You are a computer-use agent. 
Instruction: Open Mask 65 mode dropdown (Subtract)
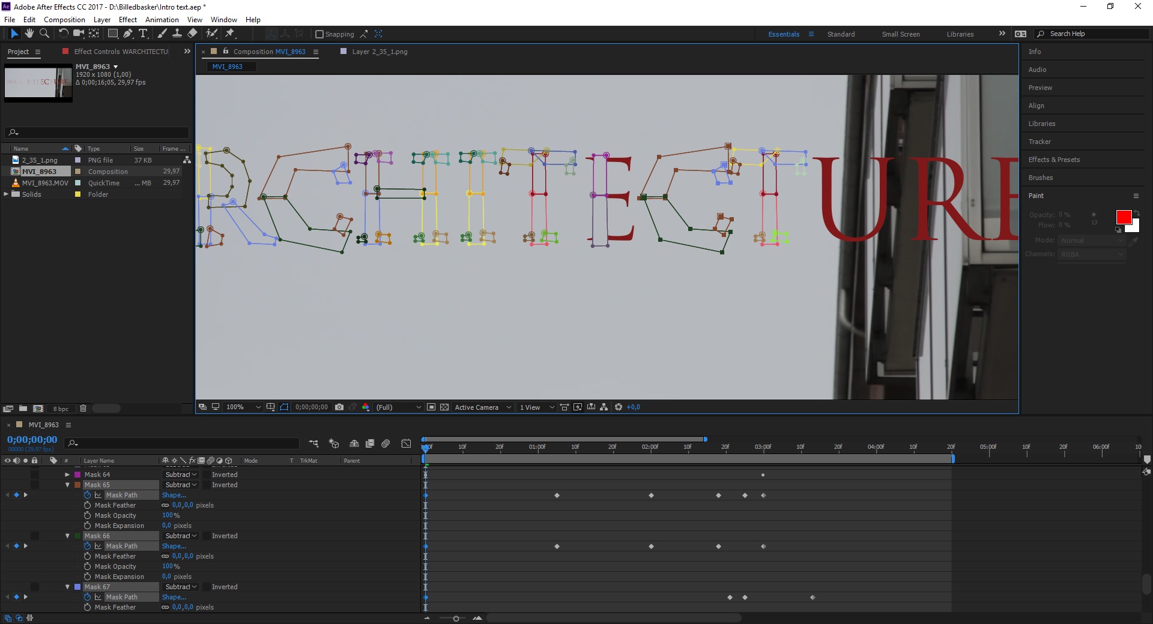tap(181, 485)
